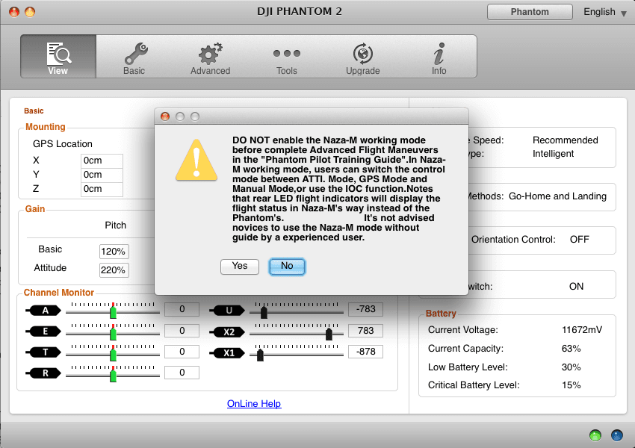Image resolution: width=635 pixels, height=448 pixels.
Task: Confirm the warning with Yes
Action: point(240,267)
